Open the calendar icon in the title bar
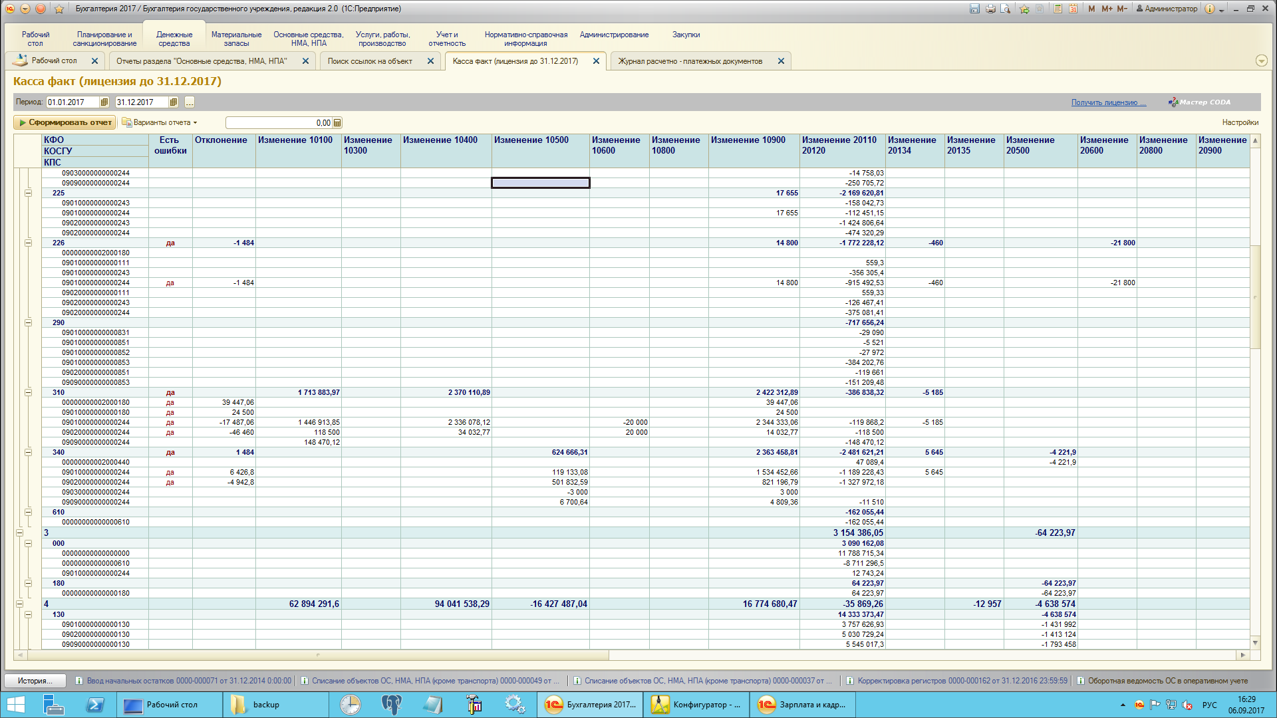 pos(1073,9)
